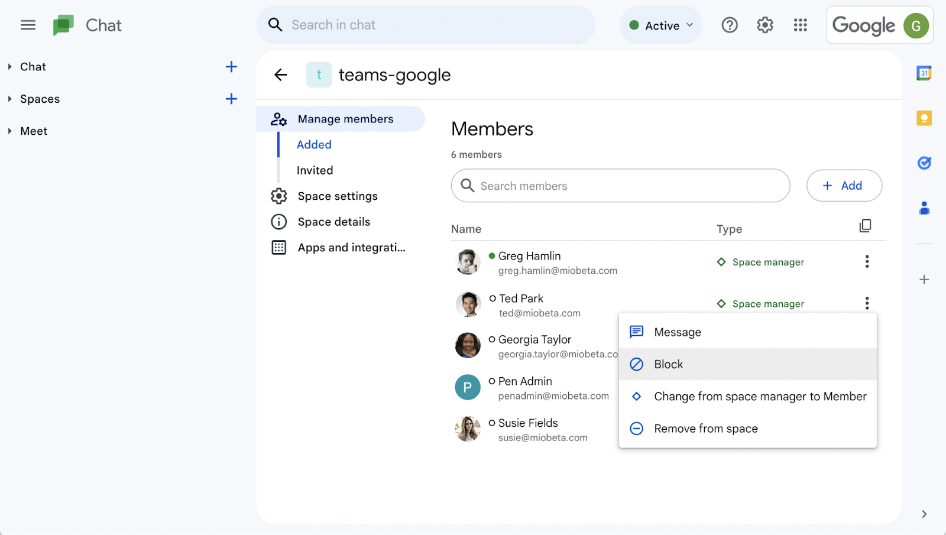The image size is (946, 535).
Task: Open Apps and integrations
Action: point(351,247)
